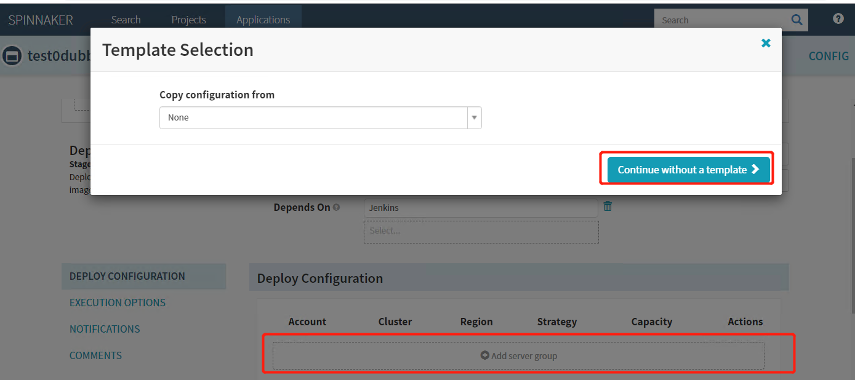The image size is (855, 380).
Task: Focus the top-right Search input field
Action: click(x=720, y=20)
